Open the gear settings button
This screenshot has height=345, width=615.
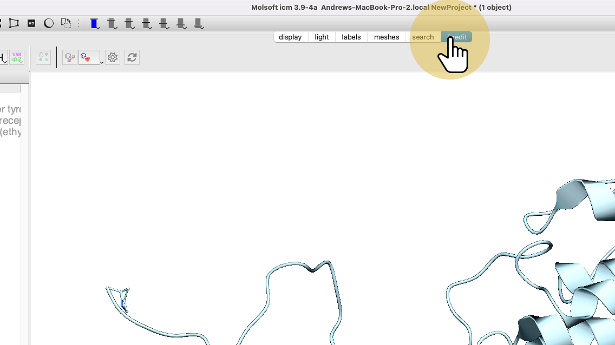[x=113, y=57]
